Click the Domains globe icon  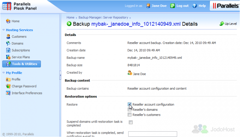coord(8,43)
